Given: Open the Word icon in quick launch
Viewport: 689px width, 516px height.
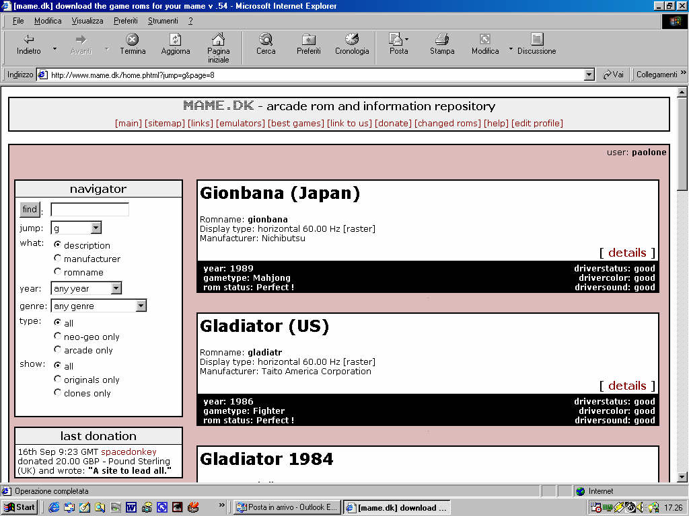Looking at the screenshot, I should (x=131, y=507).
